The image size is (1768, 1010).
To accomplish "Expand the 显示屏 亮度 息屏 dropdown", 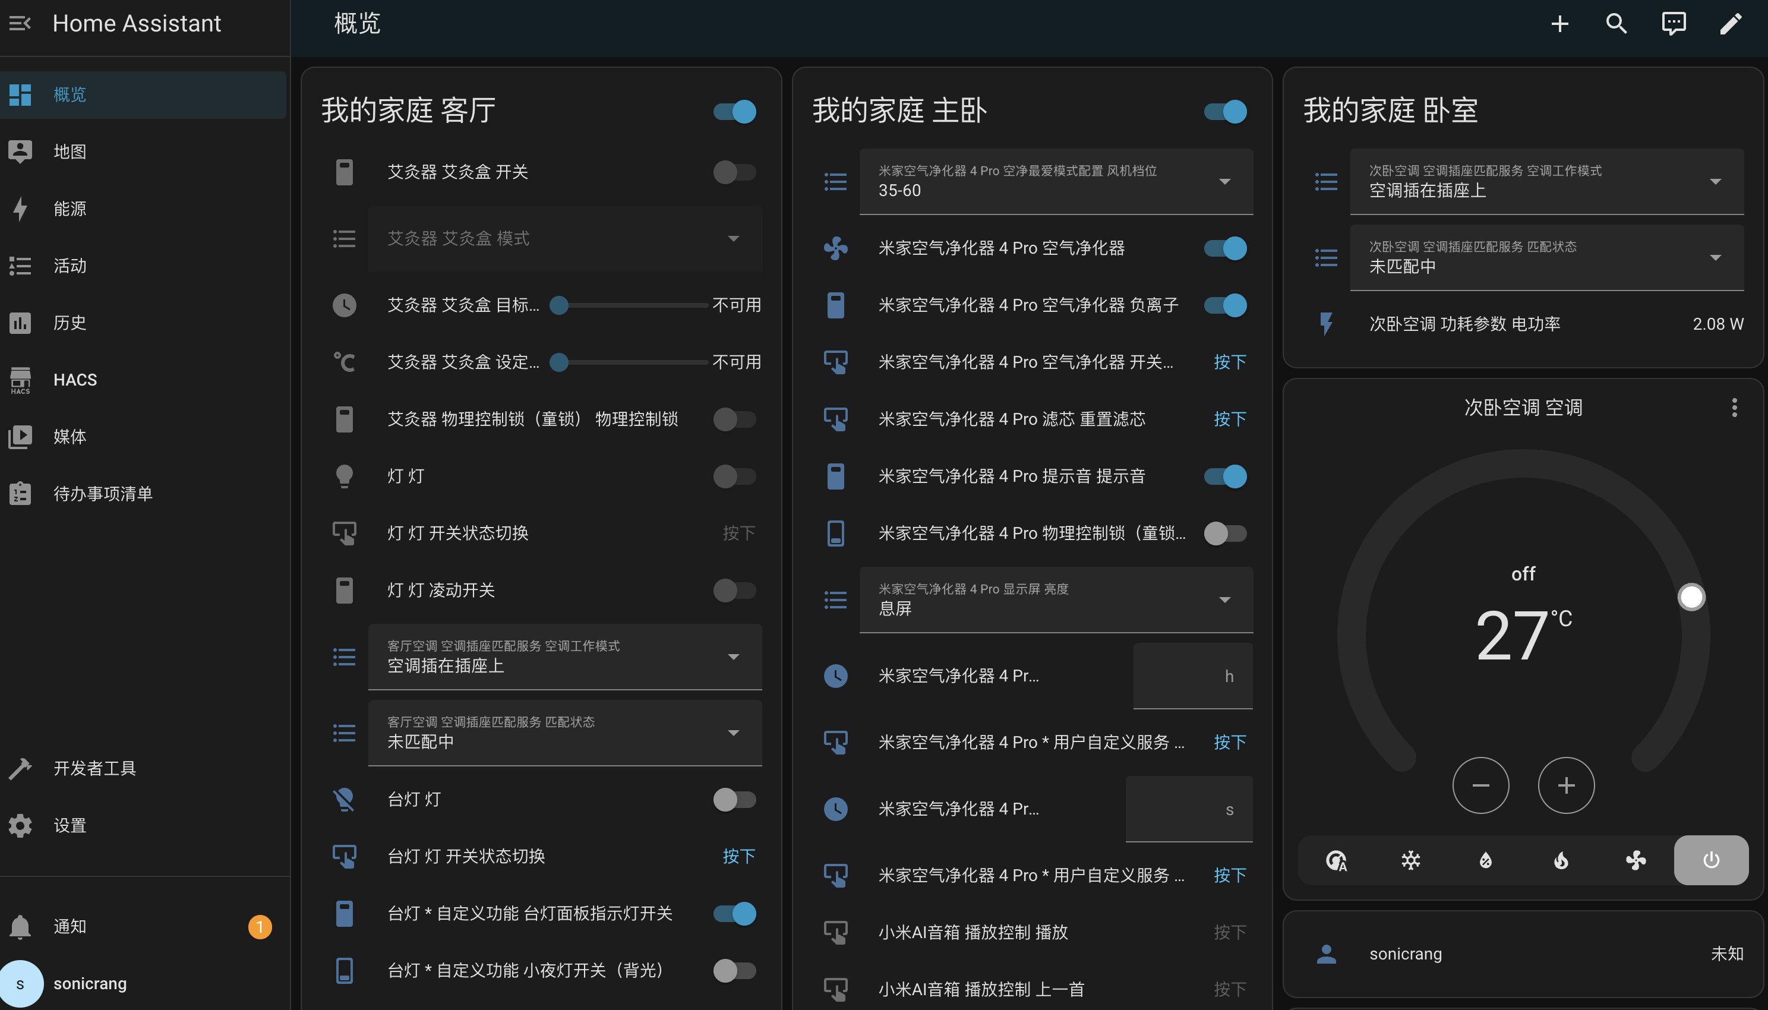I will [x=1056, y=600].
